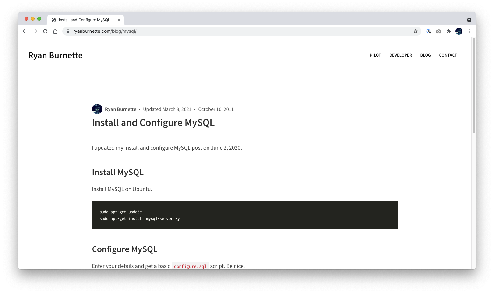Image resolution: width=494 pixels, height=293 pixels.
Task: Open the browser home page
Action: coord(55,31)
